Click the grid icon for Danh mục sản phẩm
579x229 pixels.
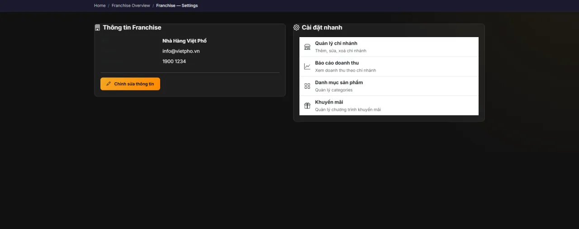tap(307, 86)
